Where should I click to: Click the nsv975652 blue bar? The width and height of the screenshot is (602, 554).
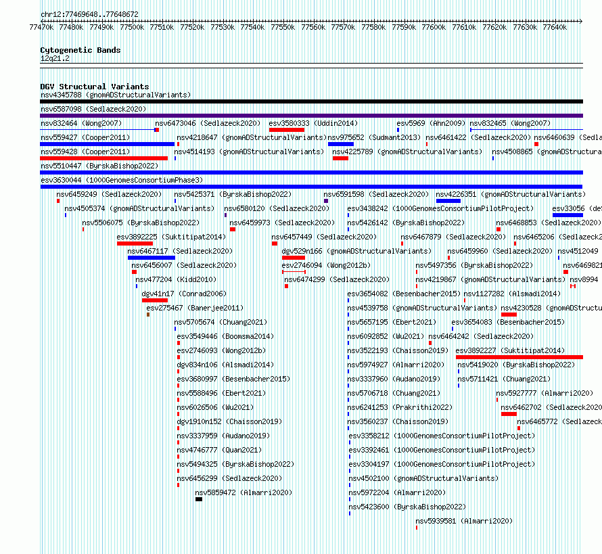tap(340, 144)
